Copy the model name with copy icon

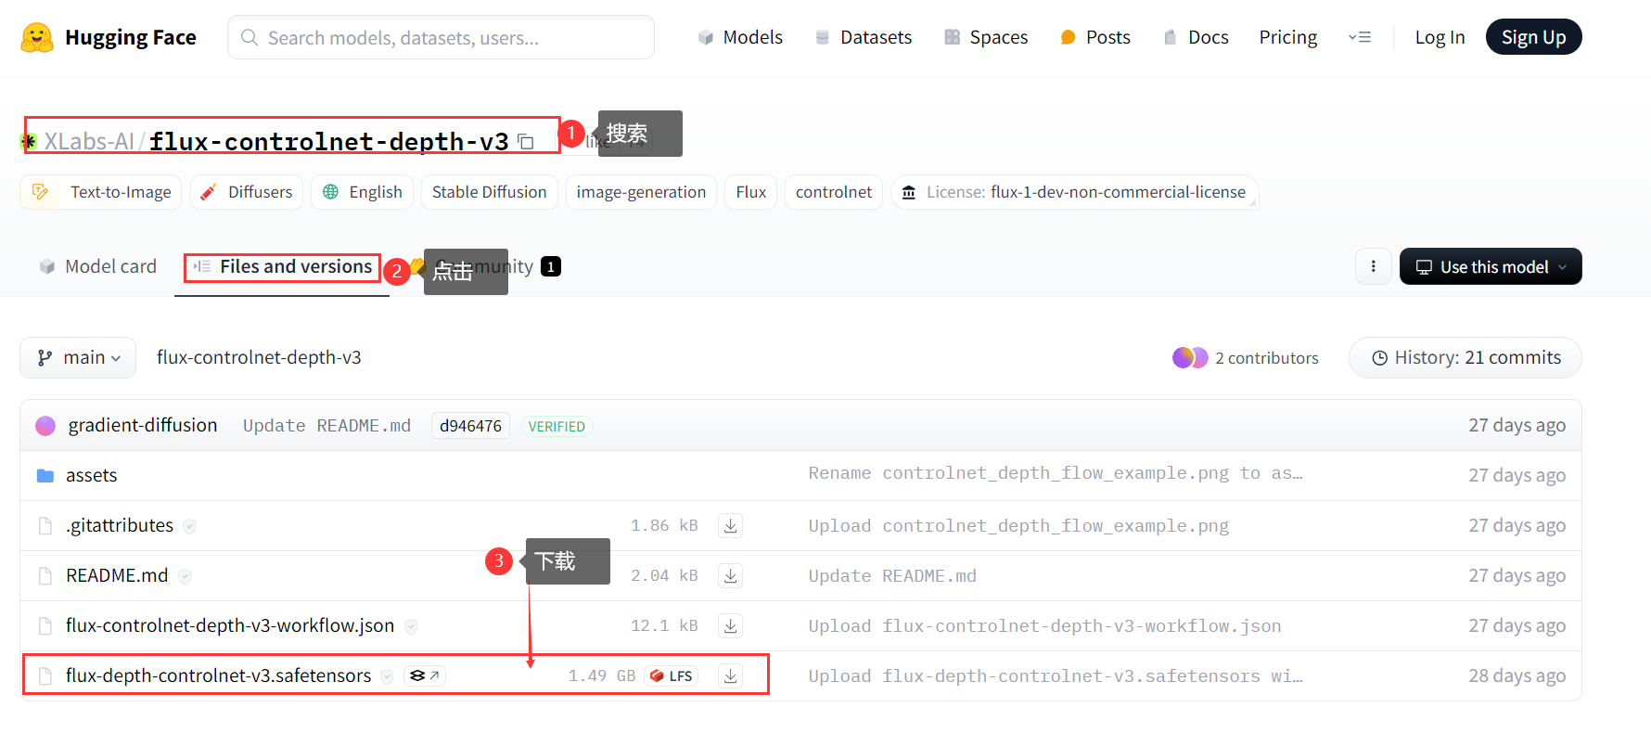[526, 142]
